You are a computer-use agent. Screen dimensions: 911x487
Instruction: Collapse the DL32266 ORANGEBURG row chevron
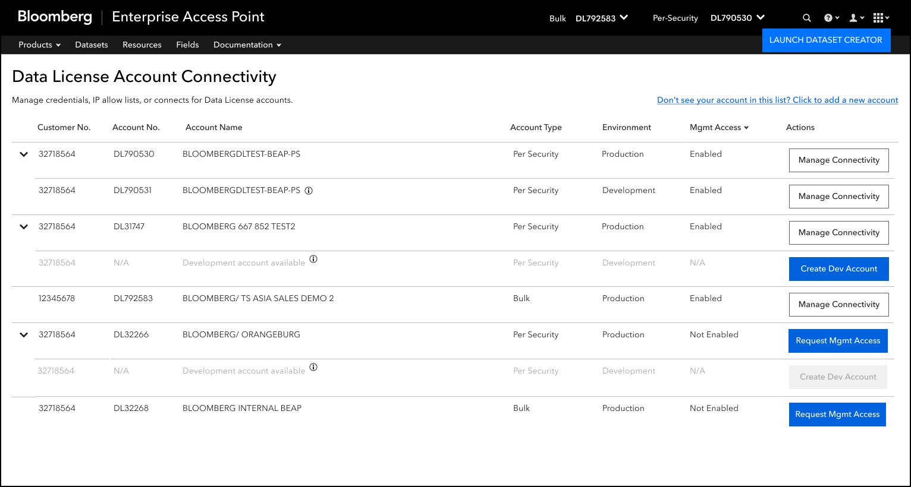point(24,335)
